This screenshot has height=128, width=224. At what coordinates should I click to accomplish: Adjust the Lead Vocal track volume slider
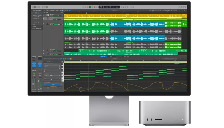click(x=56, y=25)
